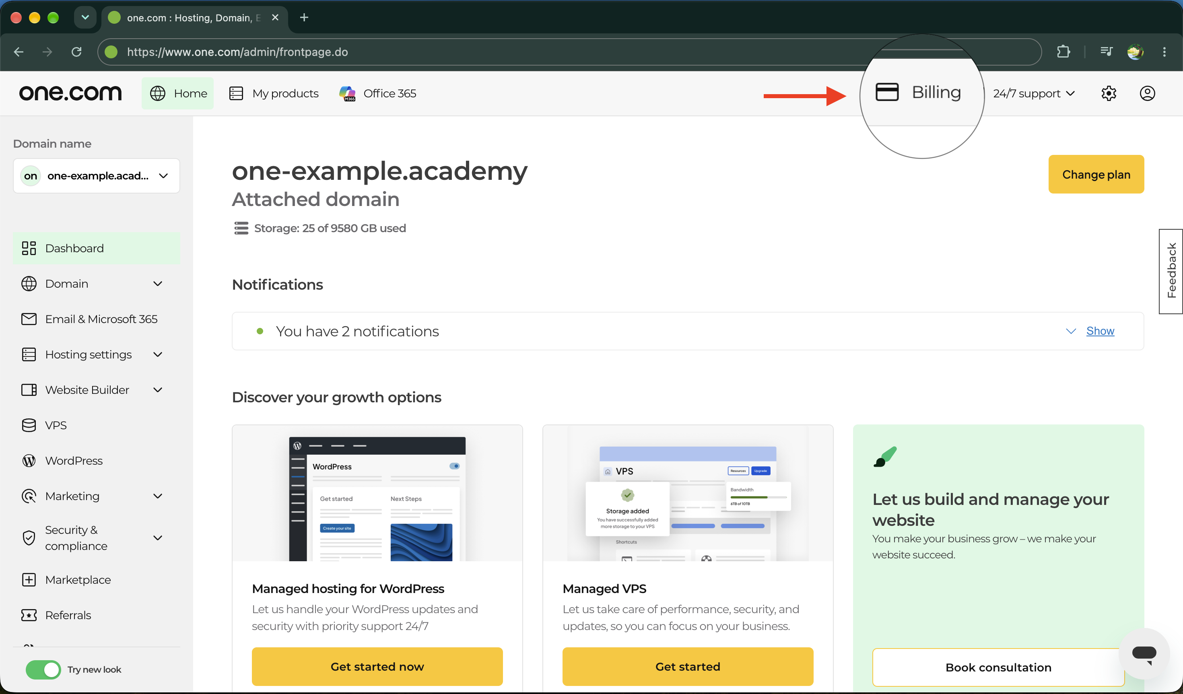This screenshot has width=1183, height=694.
Task: Open the browser media control icon
Action: pyautogui.click(x=1107, y=51)
